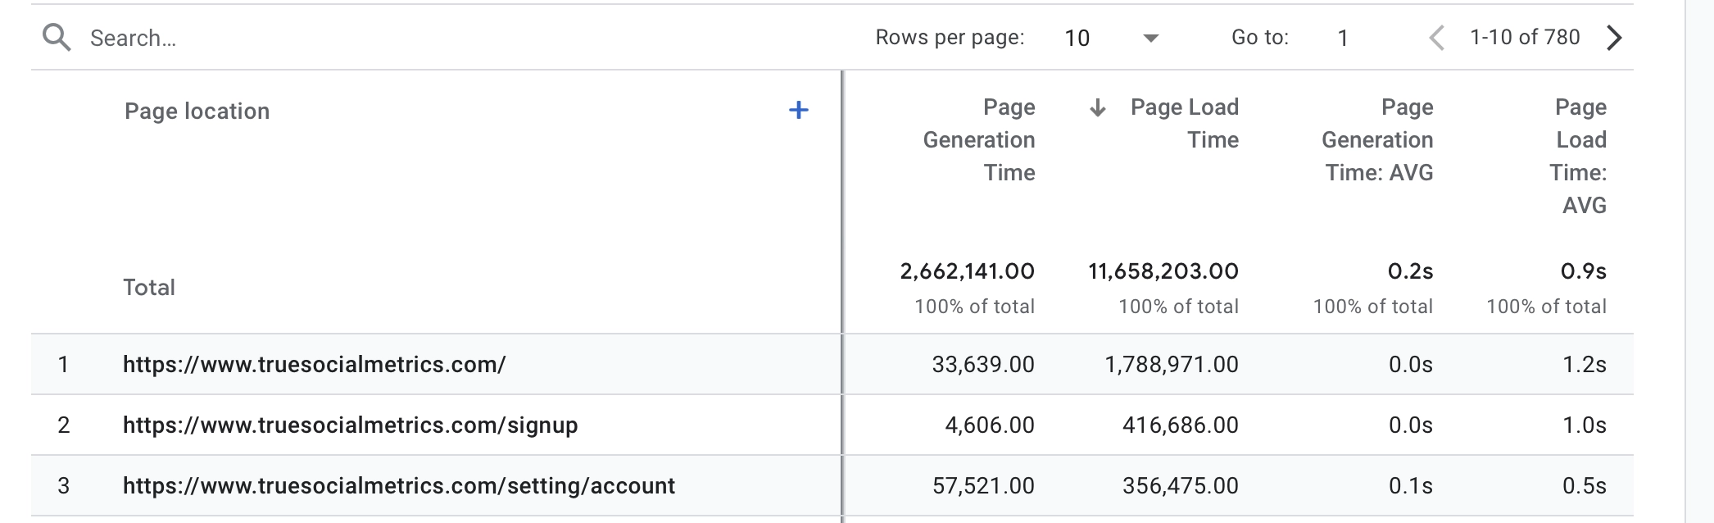
Task: Add a dimension with the blue plus icon
Action: click(x=798, y=111)
